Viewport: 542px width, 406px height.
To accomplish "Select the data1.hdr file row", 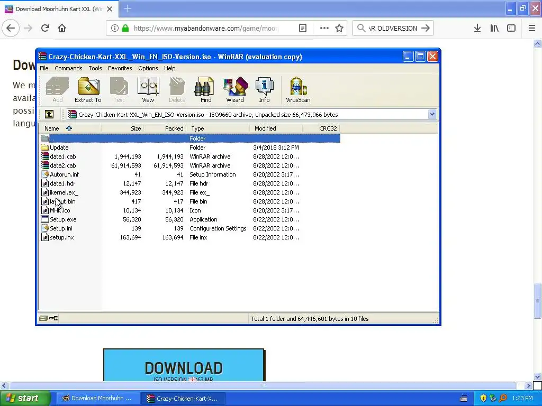I will pos(189,183).
